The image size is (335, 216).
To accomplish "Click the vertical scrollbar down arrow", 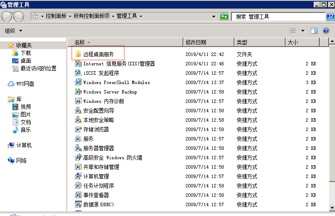I will point(332,207).
